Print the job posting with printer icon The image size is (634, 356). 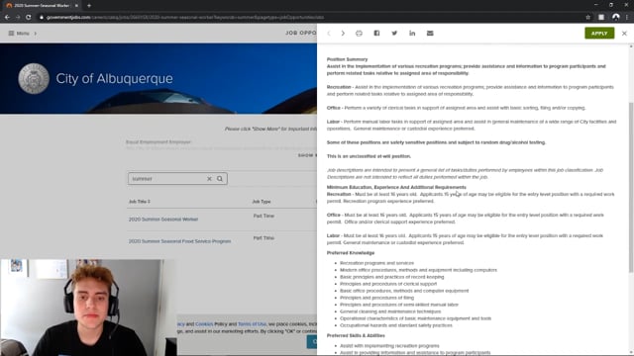(359, 33)
